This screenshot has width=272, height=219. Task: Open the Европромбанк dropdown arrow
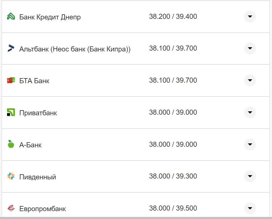(250, 208)
